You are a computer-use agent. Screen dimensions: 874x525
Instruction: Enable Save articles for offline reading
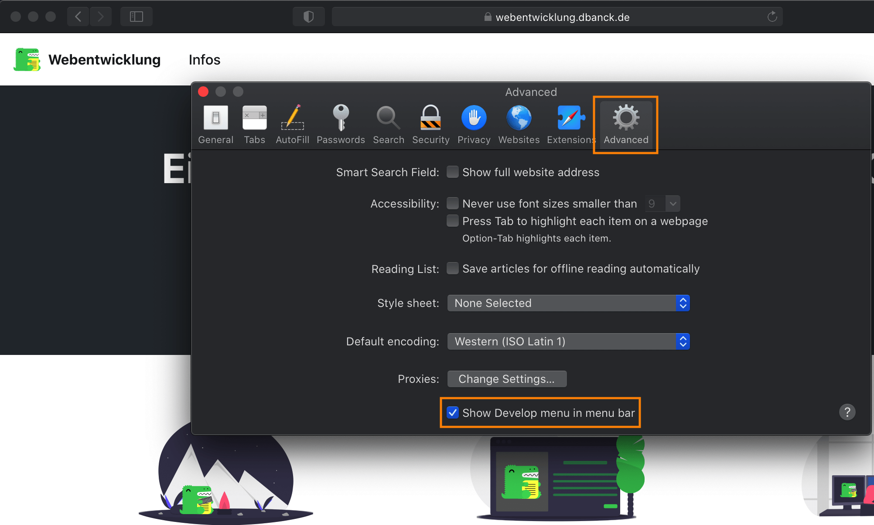[453, 269]
